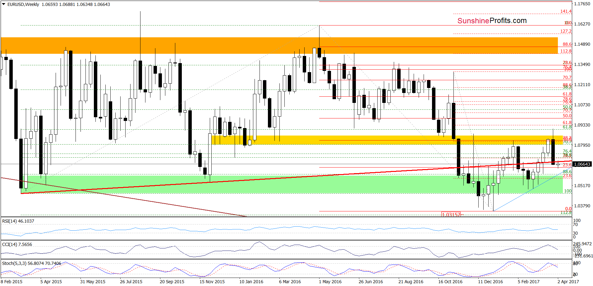The image size is (593, 286).
Task: Click the 5 Apr 2015 date label
Action: [x=51, y=282]
